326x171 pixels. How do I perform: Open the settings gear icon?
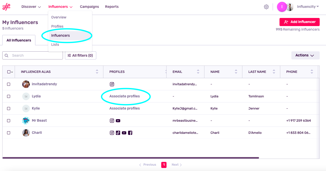pyautogui.click(x=266, y=7)
